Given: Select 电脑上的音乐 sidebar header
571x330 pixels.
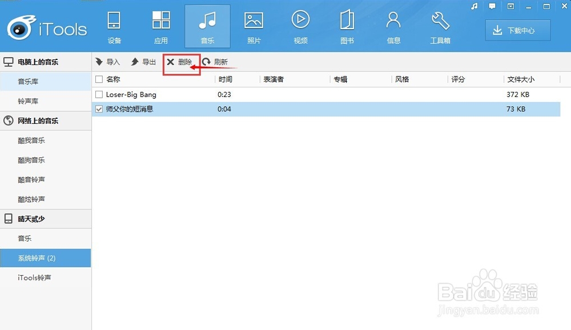Looking at the screenshot, I should (x=46, y=62).
